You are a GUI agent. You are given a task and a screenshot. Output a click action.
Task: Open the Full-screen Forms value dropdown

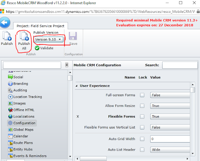[170, 95]
